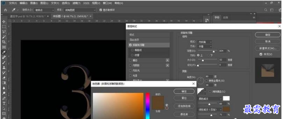Enable the 描边 effect checkbox
The image size is (282, 119).
[x=130, y=60]
